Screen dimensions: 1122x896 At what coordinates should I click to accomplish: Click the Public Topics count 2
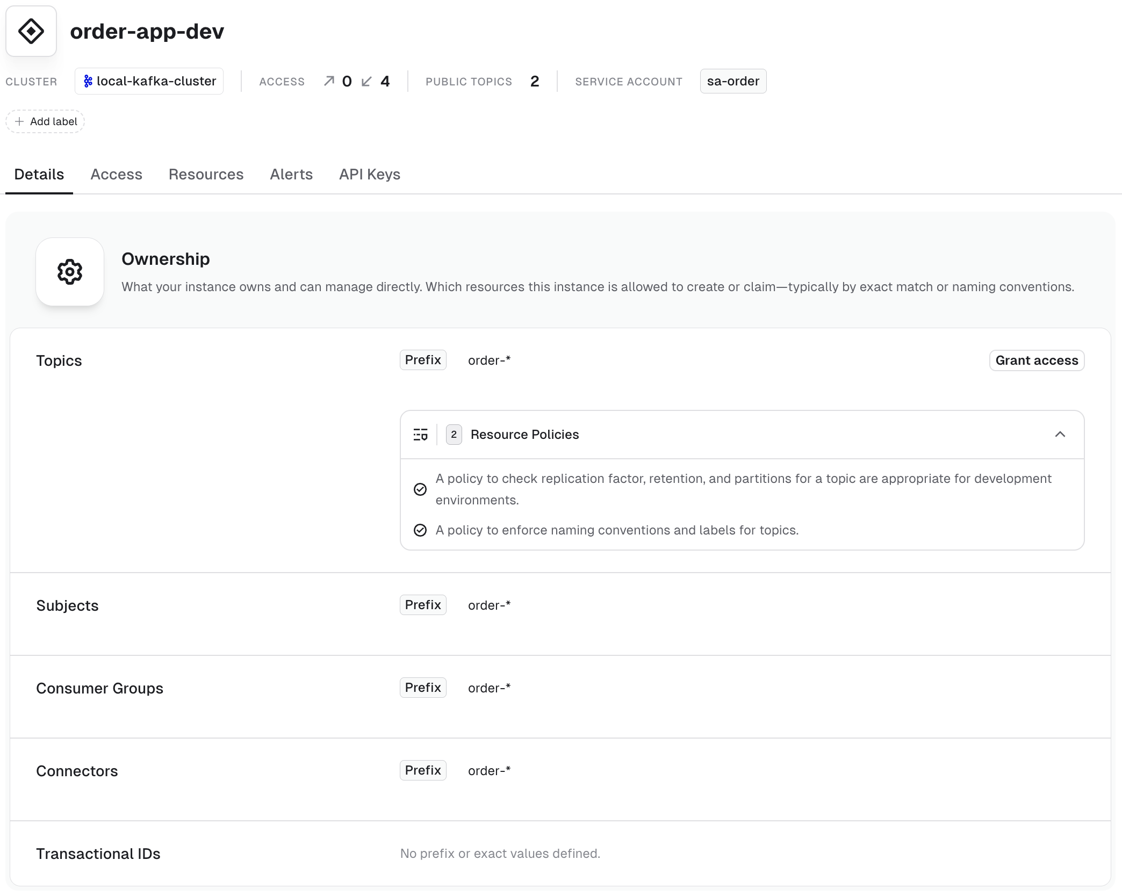[535, 81]
